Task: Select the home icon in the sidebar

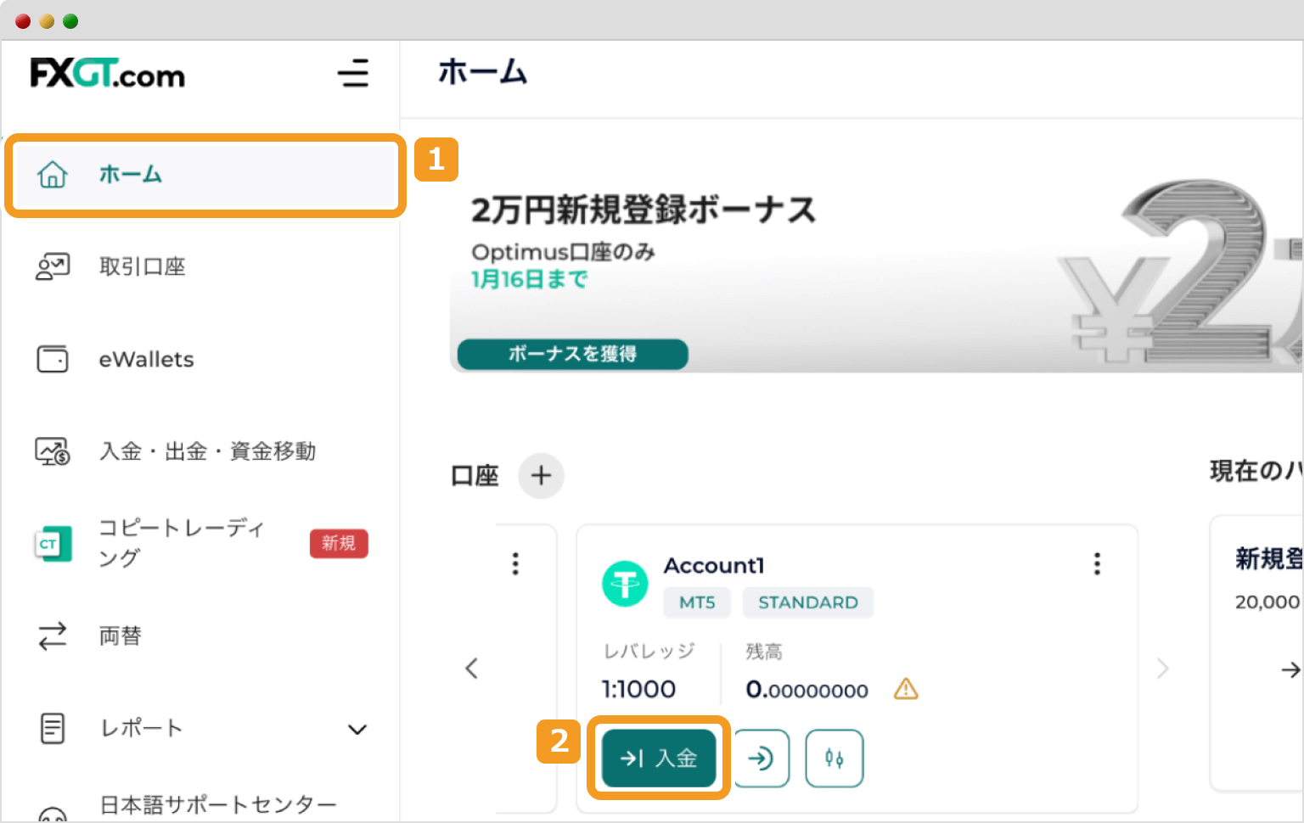Action: tap(53, 175)
